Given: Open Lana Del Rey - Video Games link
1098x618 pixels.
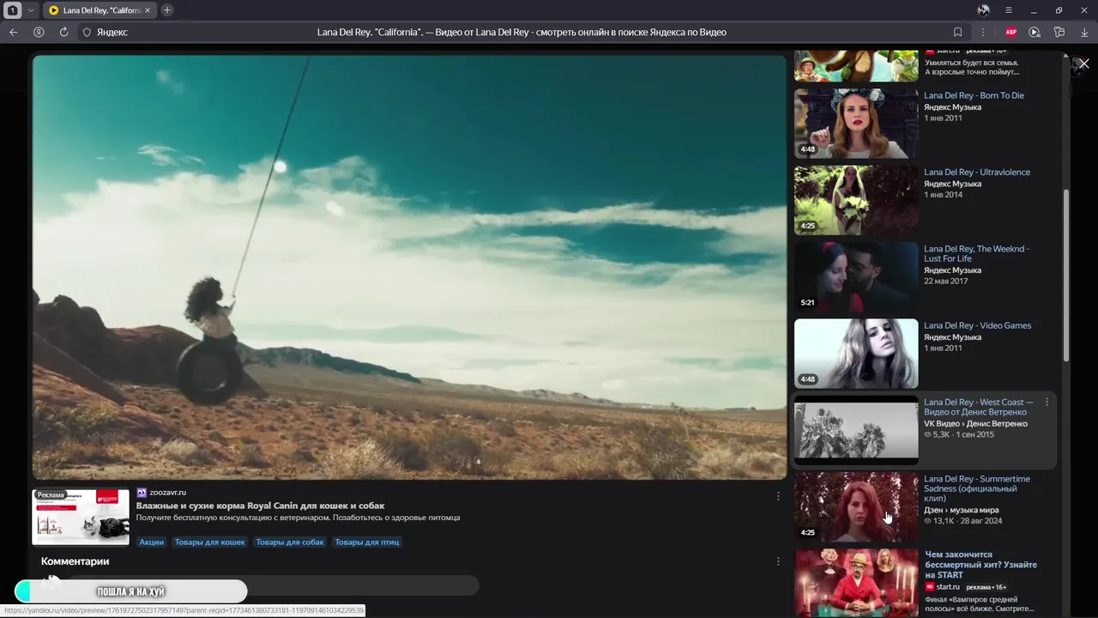Looking at the screenshot, I should pyautogui.click(x=978, y=325).
